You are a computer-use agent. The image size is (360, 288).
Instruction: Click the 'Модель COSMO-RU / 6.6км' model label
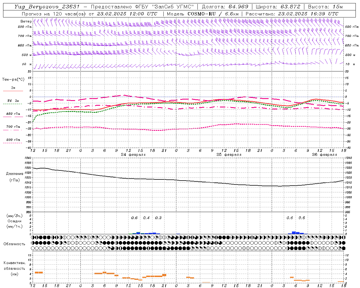(202, 14)
